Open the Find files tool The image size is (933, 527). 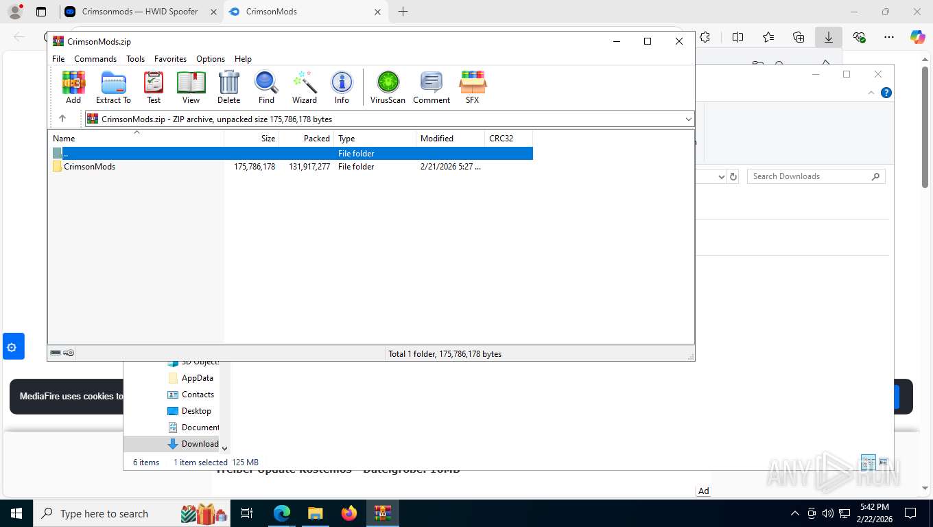pyautogui.click(x=266, y=87)
